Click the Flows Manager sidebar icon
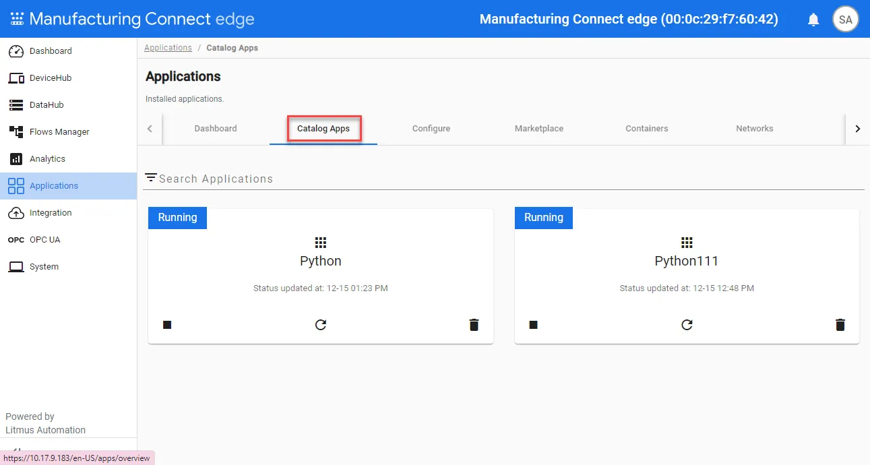870x465 pixels. [16, 132]
